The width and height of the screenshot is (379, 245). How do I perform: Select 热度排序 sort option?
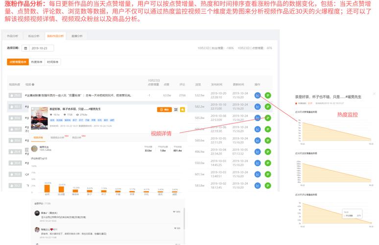(x=37, y=62)
